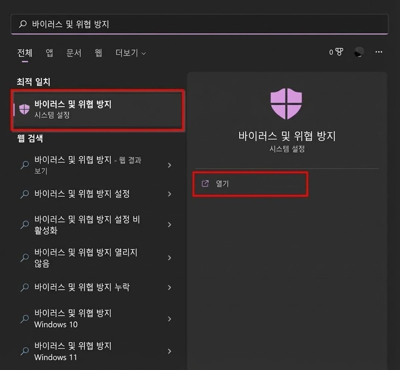
Task: Open the 웹 search tab
Action: [98, 53]
